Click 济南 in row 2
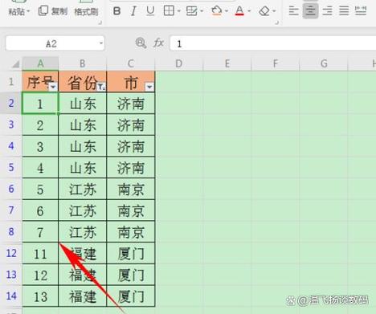 [131, 104]
